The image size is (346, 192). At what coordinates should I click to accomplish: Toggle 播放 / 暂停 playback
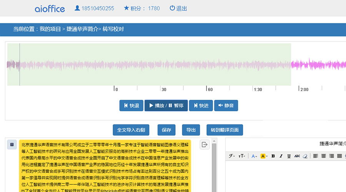click(166, 105)
